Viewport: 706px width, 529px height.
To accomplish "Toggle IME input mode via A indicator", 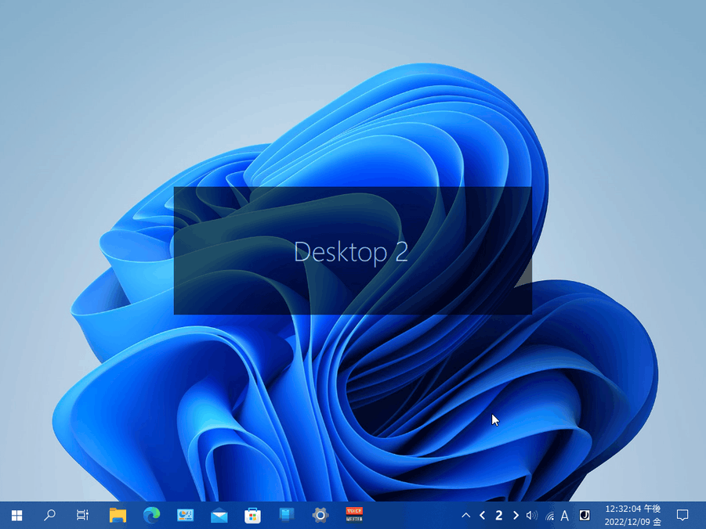I will click(564, 516).
